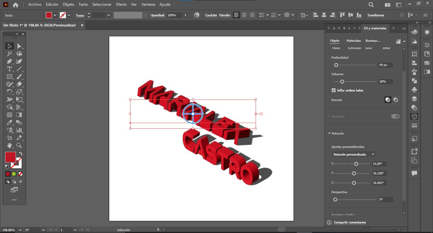Viewport: 433px width, 233px height.
Task: Open the fill color dropdown arrow
Action: (55, 15)
